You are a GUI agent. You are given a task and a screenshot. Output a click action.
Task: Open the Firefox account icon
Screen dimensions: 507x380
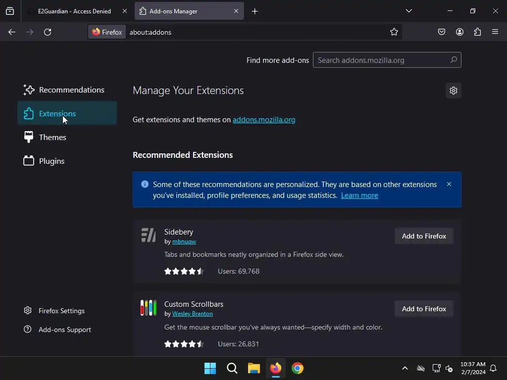[x=459, y=32]
